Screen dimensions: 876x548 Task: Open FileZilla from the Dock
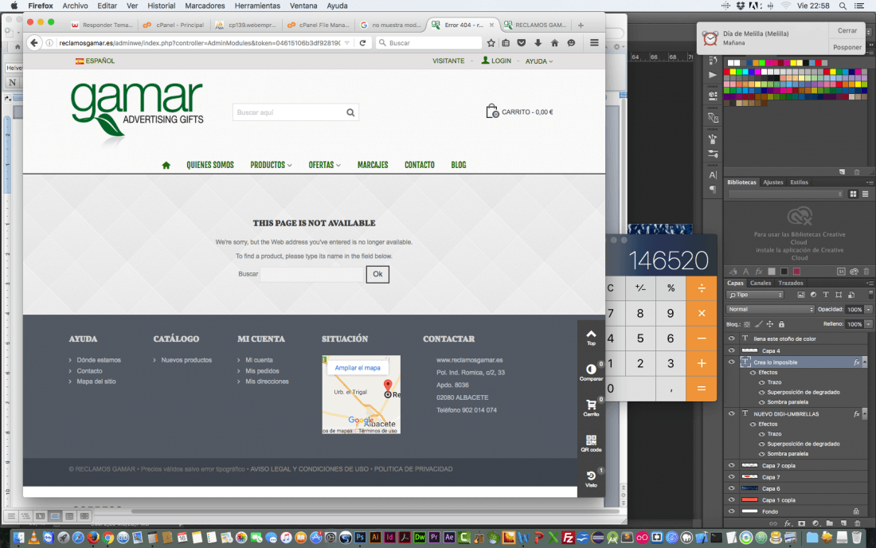[568, 538]
